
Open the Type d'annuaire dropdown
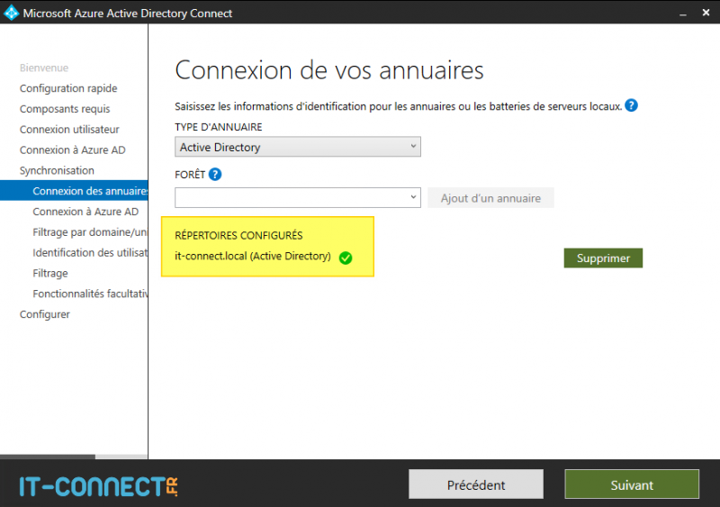pos(297,147)
